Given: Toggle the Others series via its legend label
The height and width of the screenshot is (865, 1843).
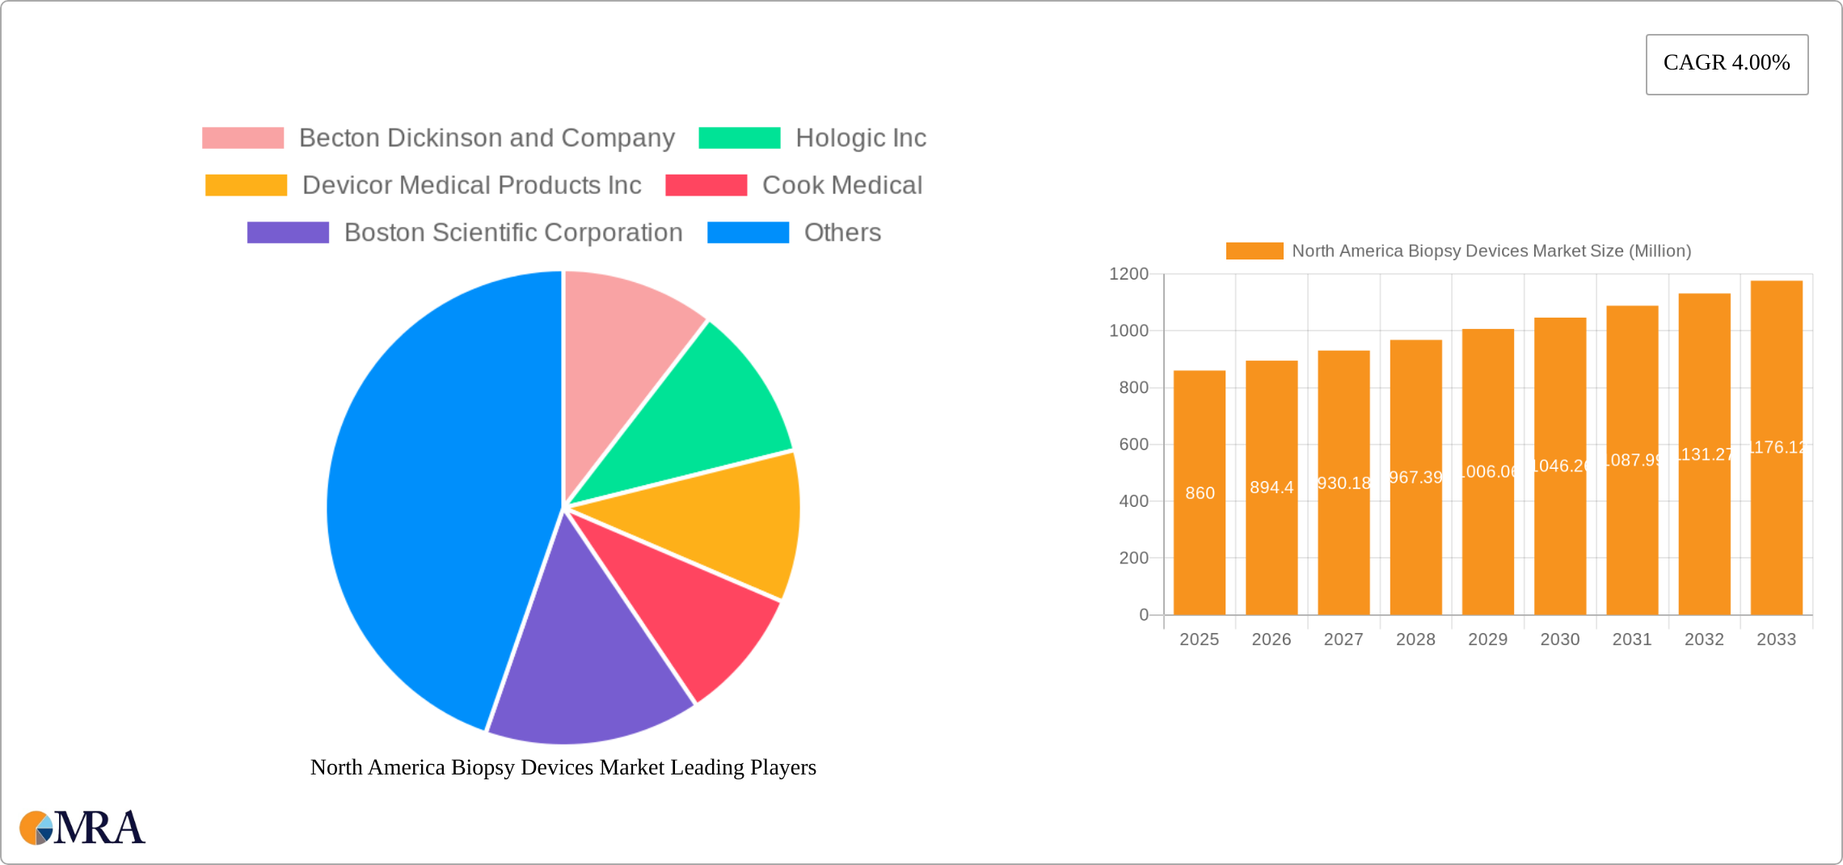Looking at the screenshot, I should [x=843, y=233].
